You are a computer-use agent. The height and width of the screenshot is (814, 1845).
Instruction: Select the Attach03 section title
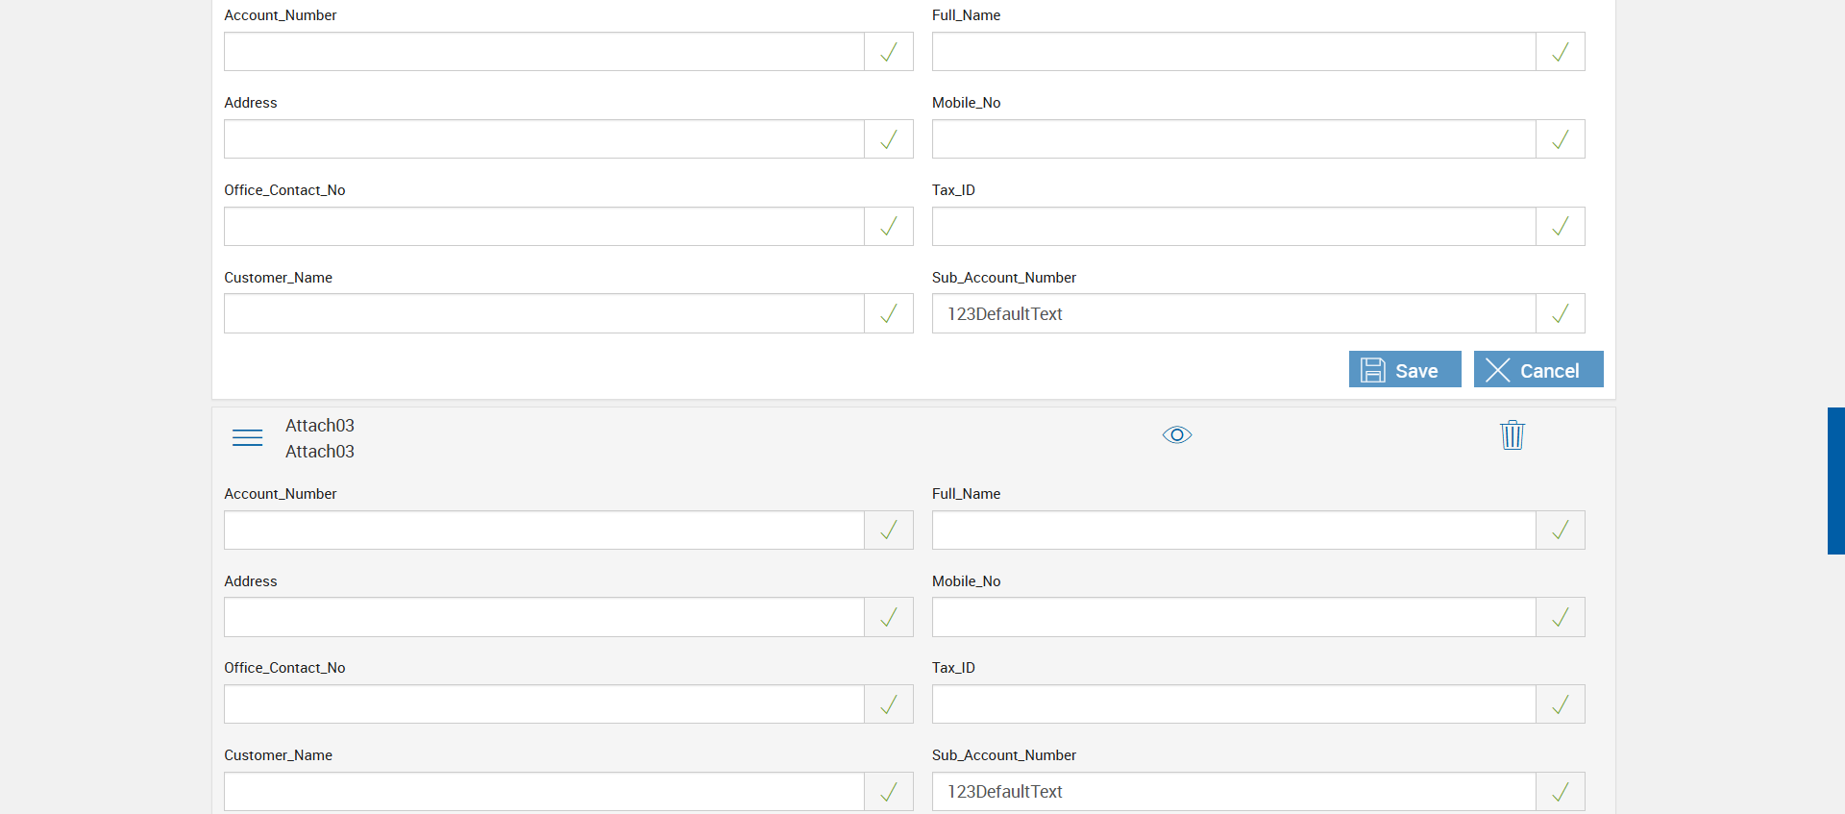point(320,426)
